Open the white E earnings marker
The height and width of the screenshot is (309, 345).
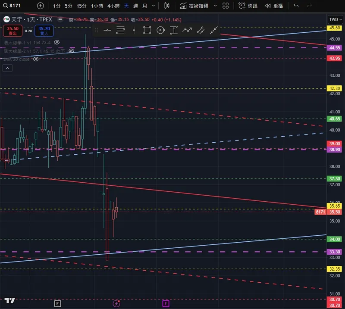[x=57, y=304]
